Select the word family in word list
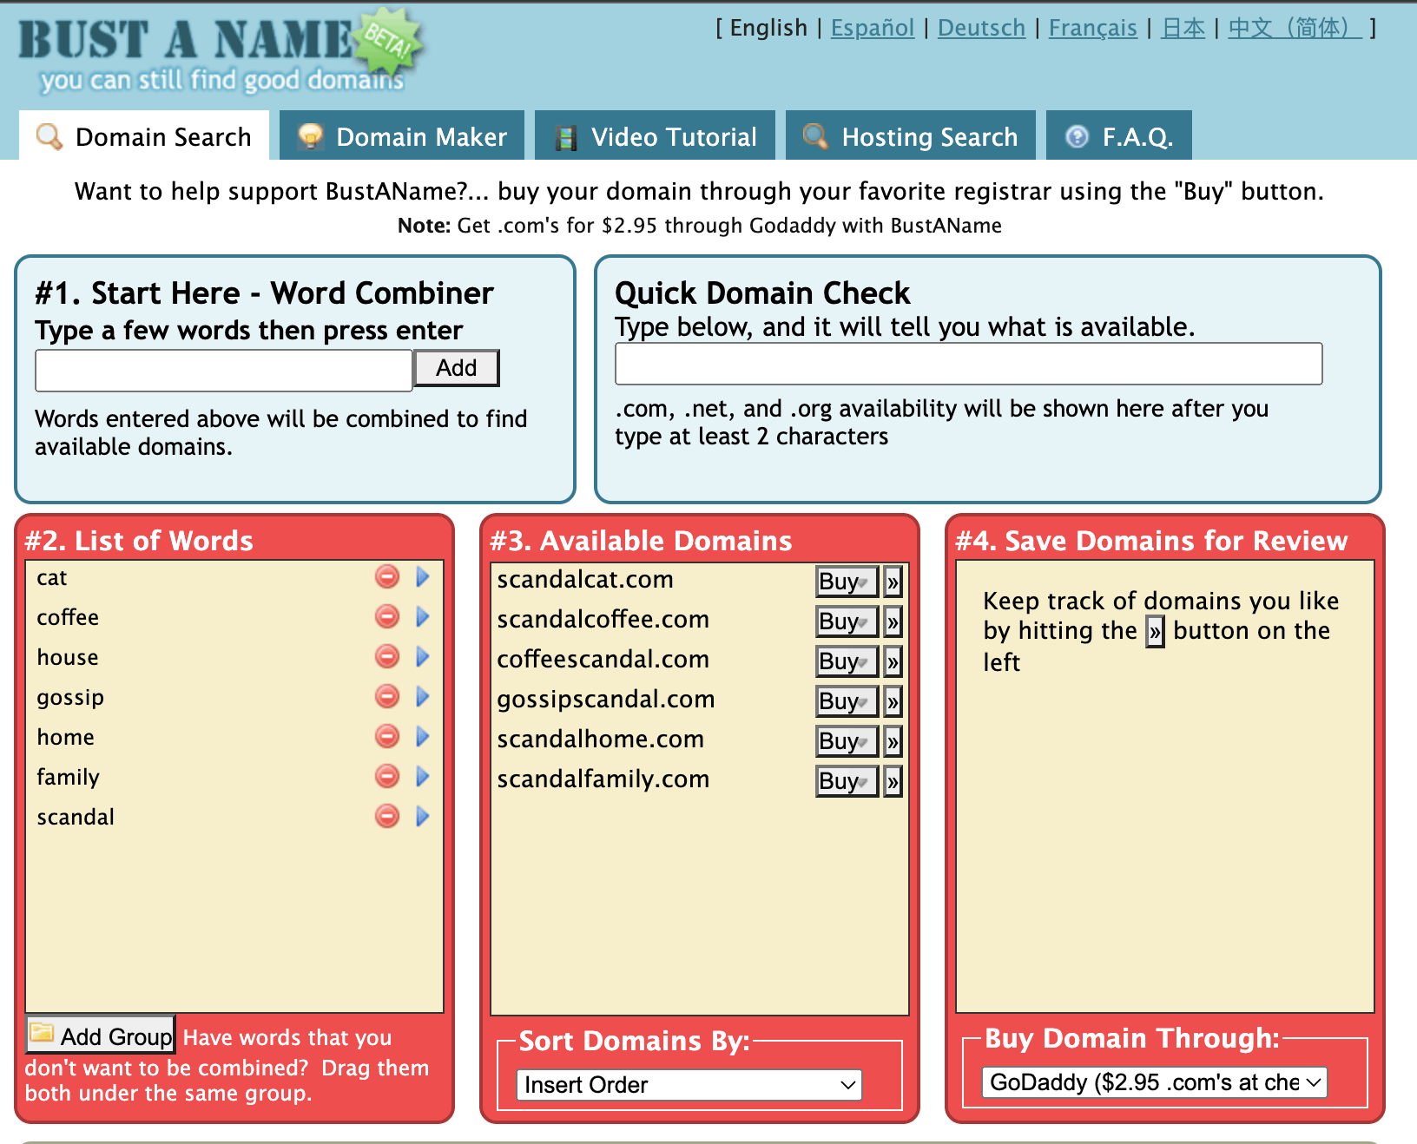This screenshot has height=1144, width=1417. click(x=68, y=777)
